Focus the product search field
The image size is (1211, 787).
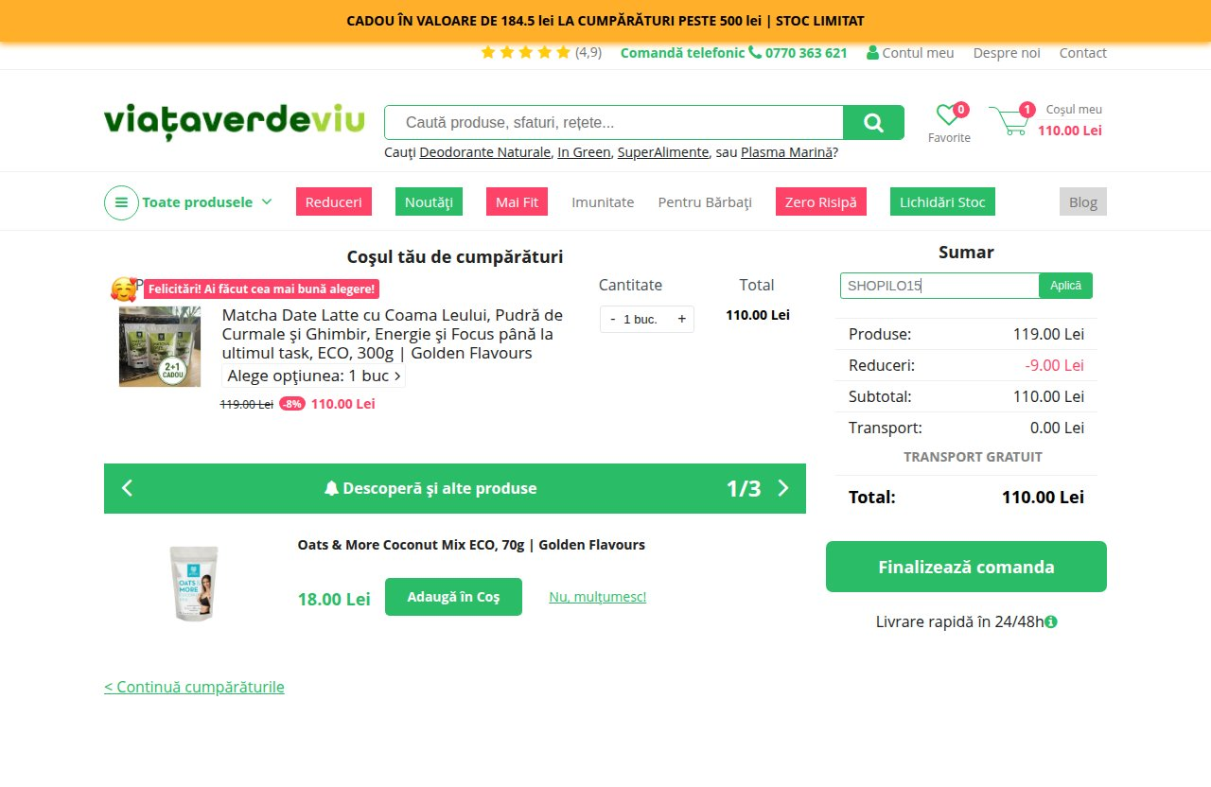pyautogui.click(x=613, y=123)
